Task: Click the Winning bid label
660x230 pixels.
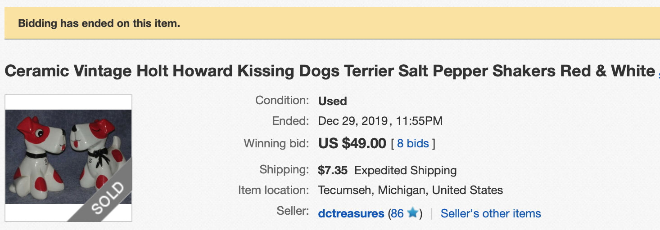Action: [x=276, y=144]
